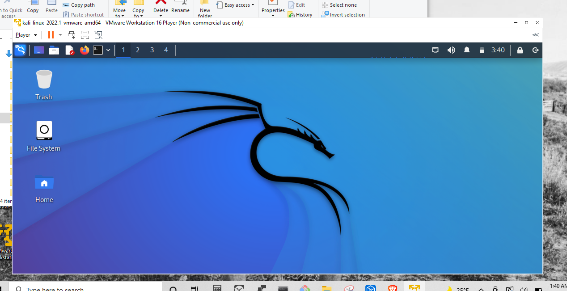Open File Explorer from Windows taskbar

(326, 288)
